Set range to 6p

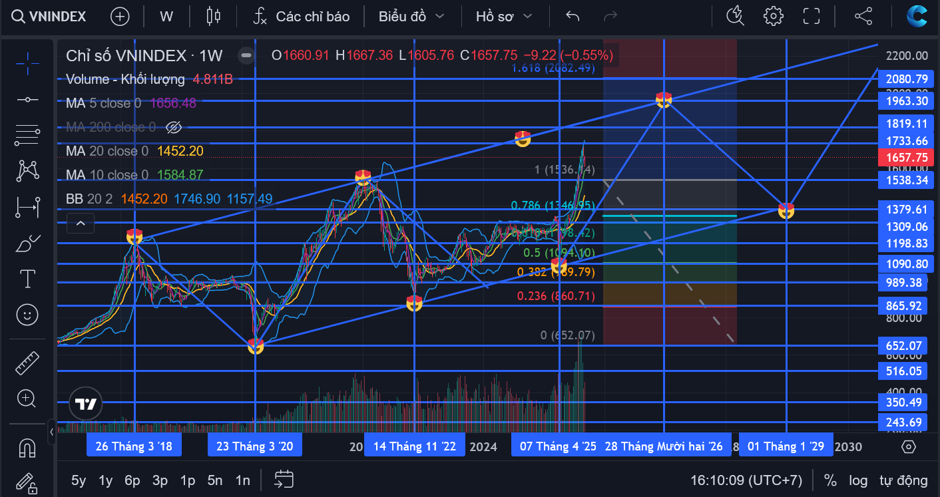(132, 480)
